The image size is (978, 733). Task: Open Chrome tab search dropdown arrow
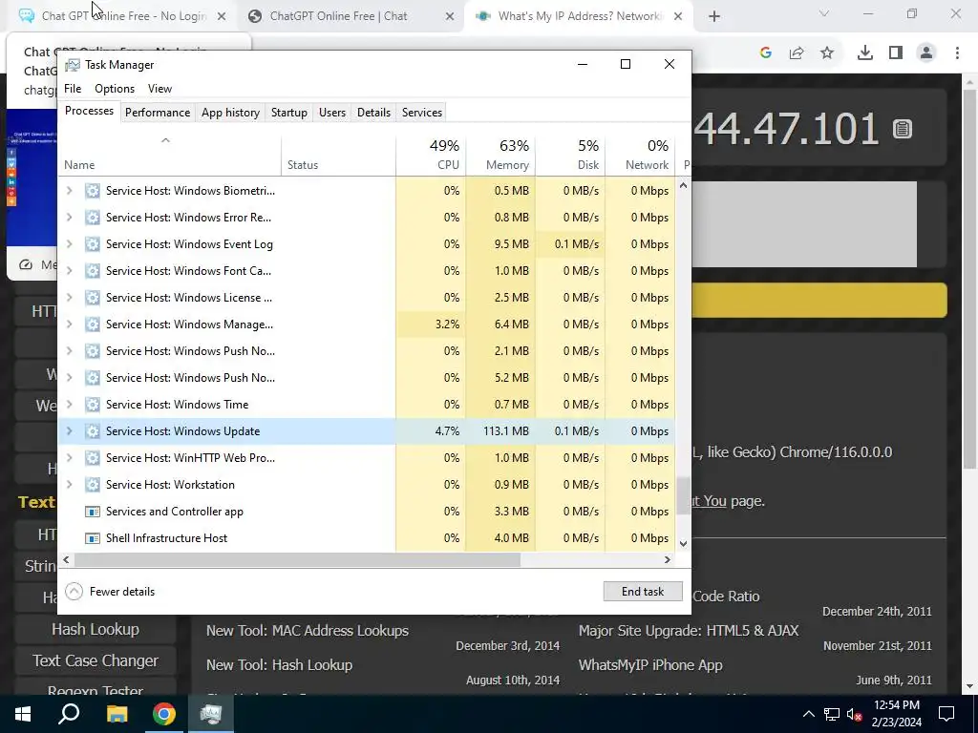point(824,13)
